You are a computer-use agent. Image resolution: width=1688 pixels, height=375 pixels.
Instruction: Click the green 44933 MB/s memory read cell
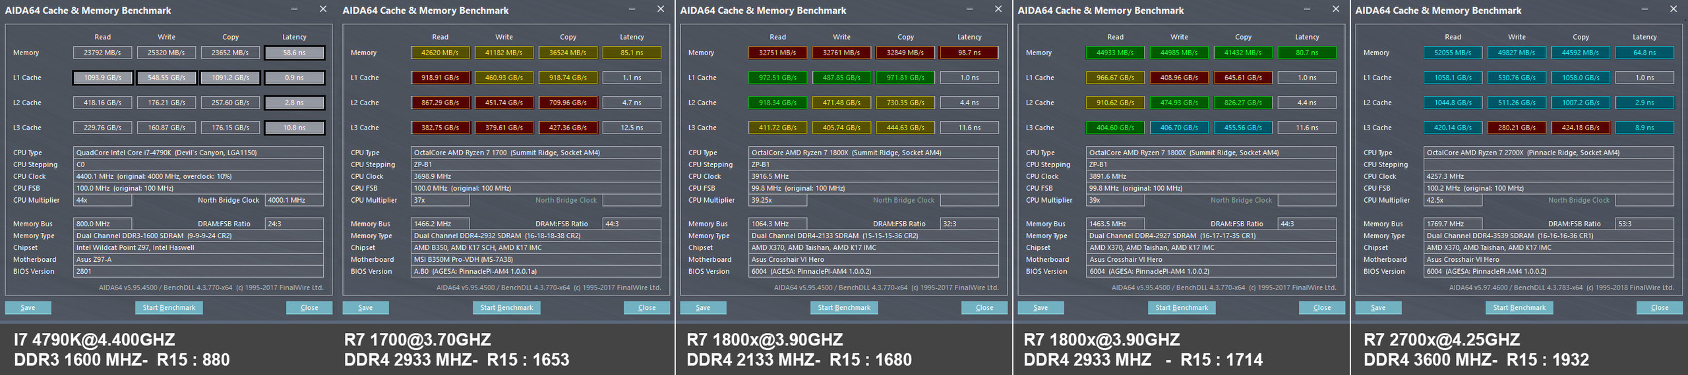(1115, 53)
